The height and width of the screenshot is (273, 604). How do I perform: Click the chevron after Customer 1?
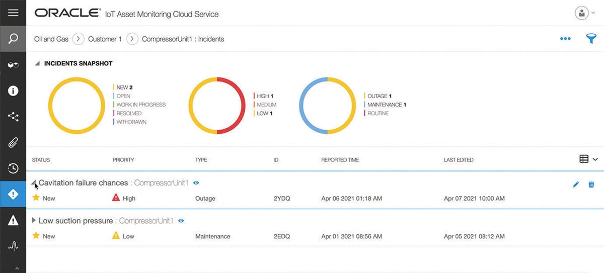tap(132, 39)
